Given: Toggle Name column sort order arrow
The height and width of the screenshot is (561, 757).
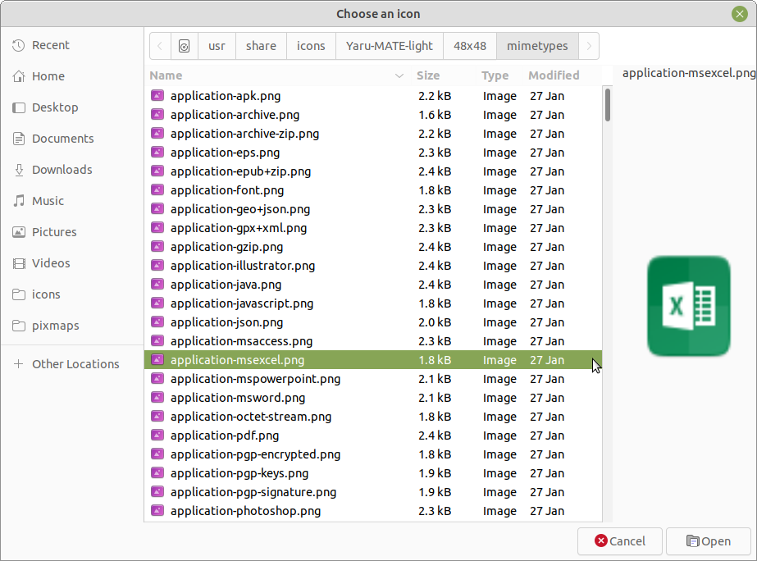Looking at the screenshot, I should pos(399,75).
